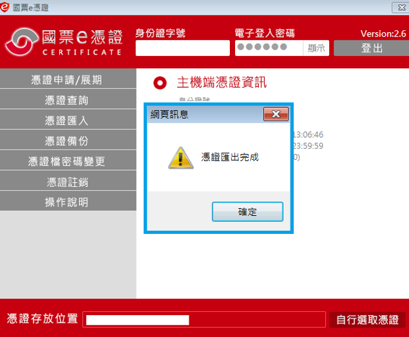The height and width of the screenshot is (337, 409).
Task: Go to 憑證檔密碼變更
Action: click(68, 160)
